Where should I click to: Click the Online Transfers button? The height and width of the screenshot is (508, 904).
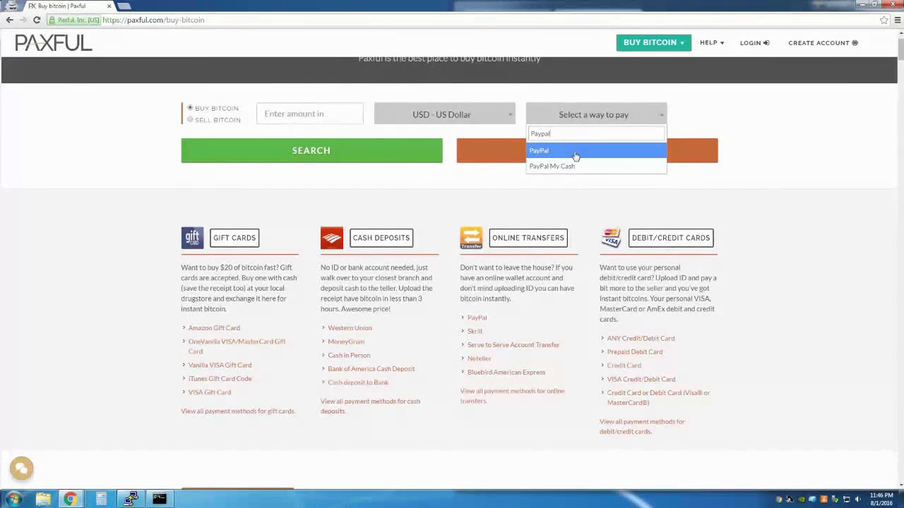[528, 238]
